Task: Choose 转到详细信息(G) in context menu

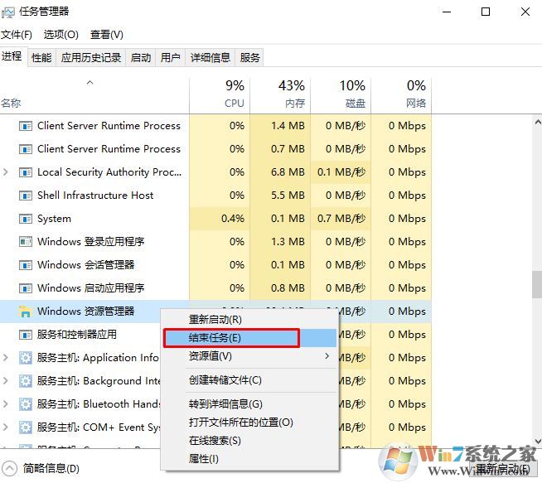Action: click(x=249, y=404)
